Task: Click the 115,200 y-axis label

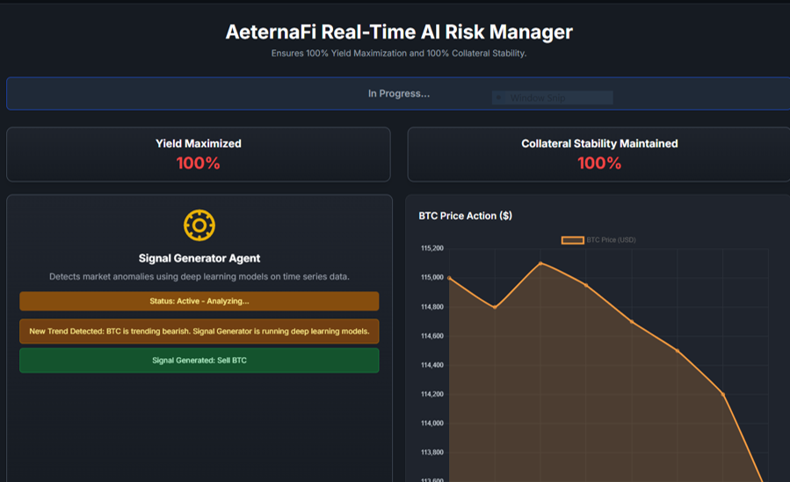Action: coord(432,248)
